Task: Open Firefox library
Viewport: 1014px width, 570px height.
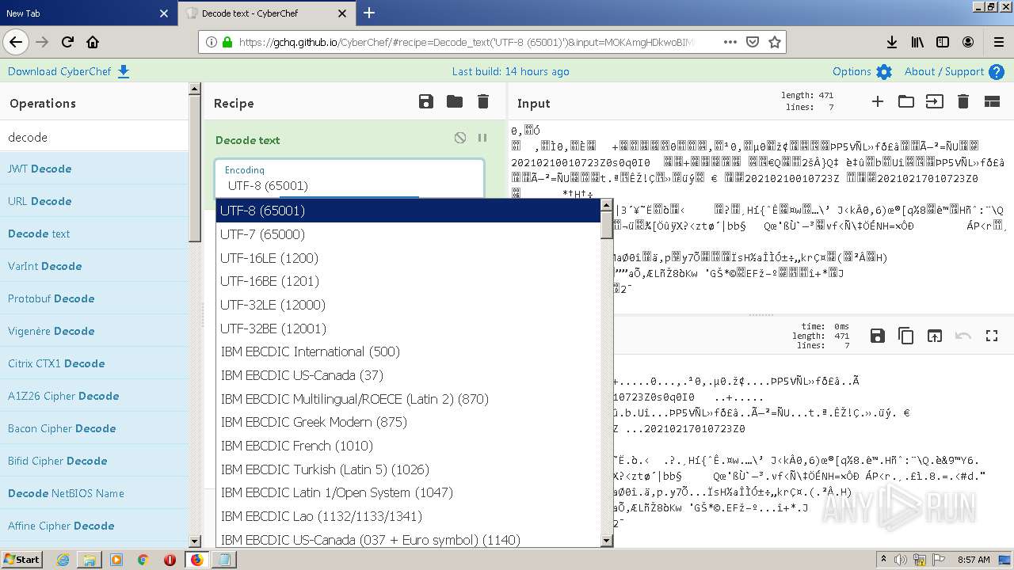Action: point(917,42)
